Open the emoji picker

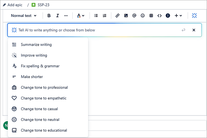click(x=143, y=16)
